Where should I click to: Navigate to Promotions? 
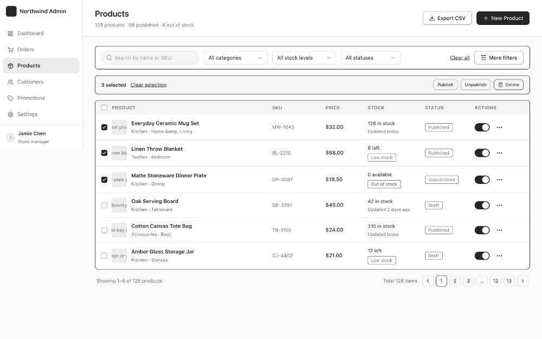pyautogui.click(x=41, y=98)
